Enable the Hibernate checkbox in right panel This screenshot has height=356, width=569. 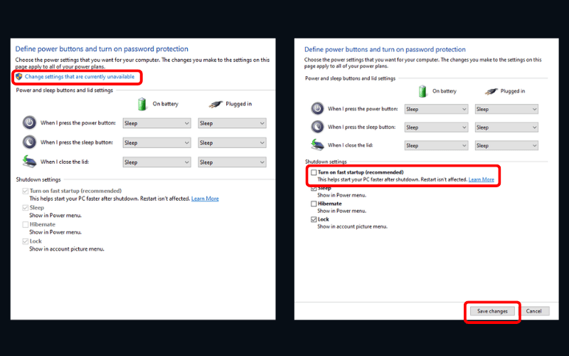(314, 204)
